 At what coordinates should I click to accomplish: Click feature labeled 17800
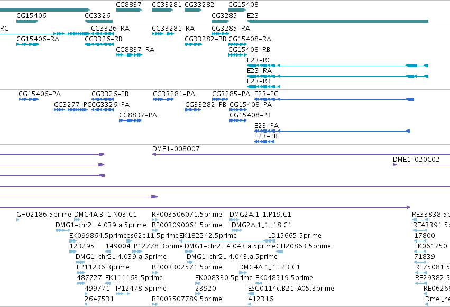(420, 241)
